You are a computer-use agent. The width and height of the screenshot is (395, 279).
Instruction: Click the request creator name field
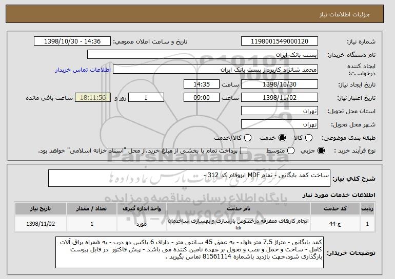click(215, 70)
